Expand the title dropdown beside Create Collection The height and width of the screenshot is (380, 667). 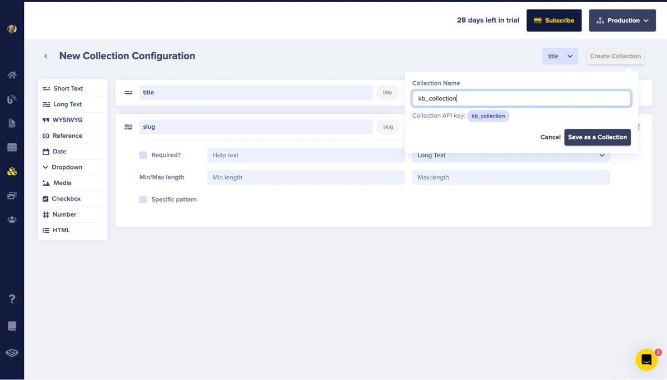(x=560, y=56)
